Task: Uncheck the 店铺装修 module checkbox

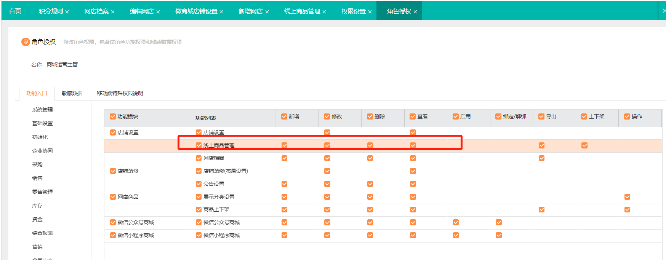Action: (x=113, y=171)
